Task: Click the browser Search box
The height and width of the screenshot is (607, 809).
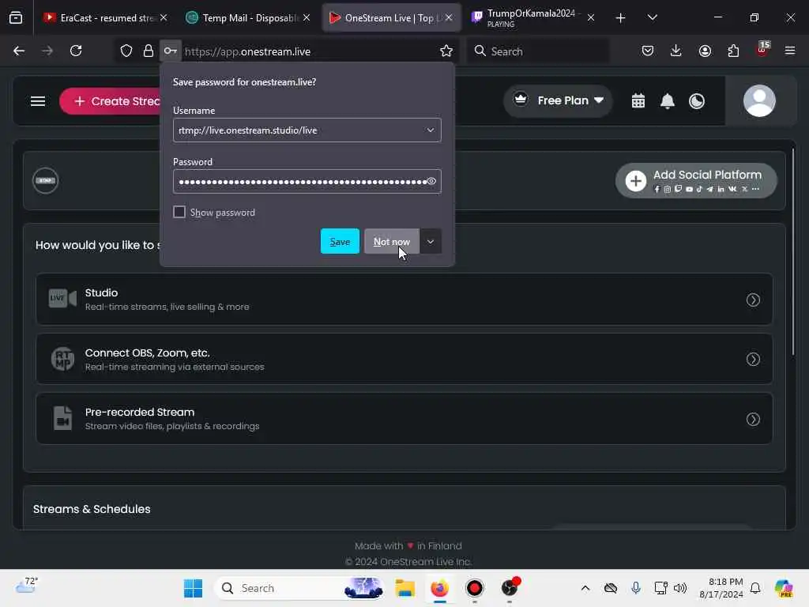Action: pos(538,51)
